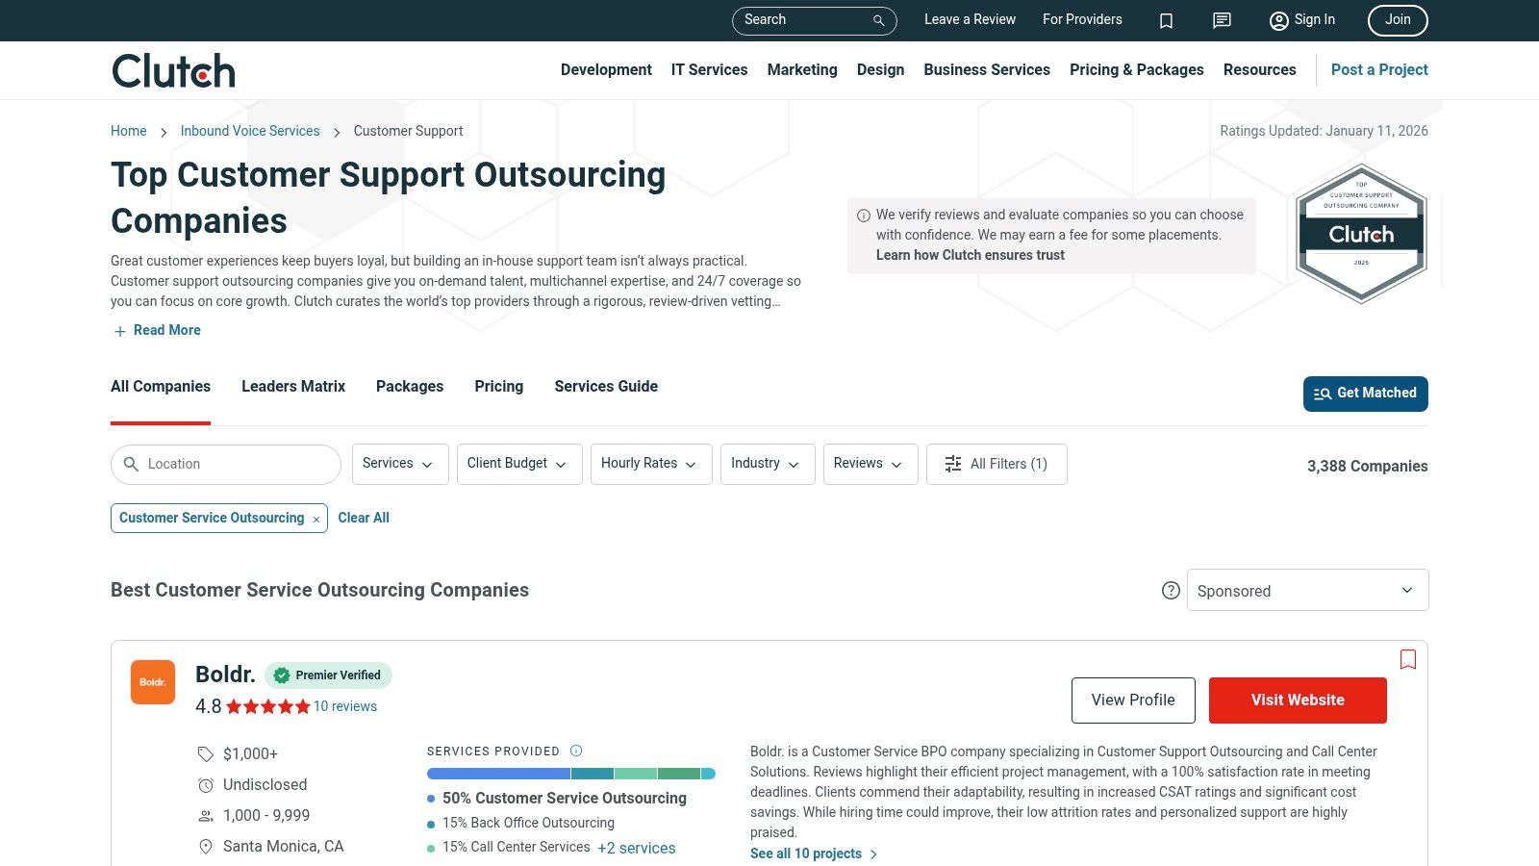Click Learn how Clutch ensures trust
The width and height of the screenshot is (1539, 866).
click(x=971, y=255)
